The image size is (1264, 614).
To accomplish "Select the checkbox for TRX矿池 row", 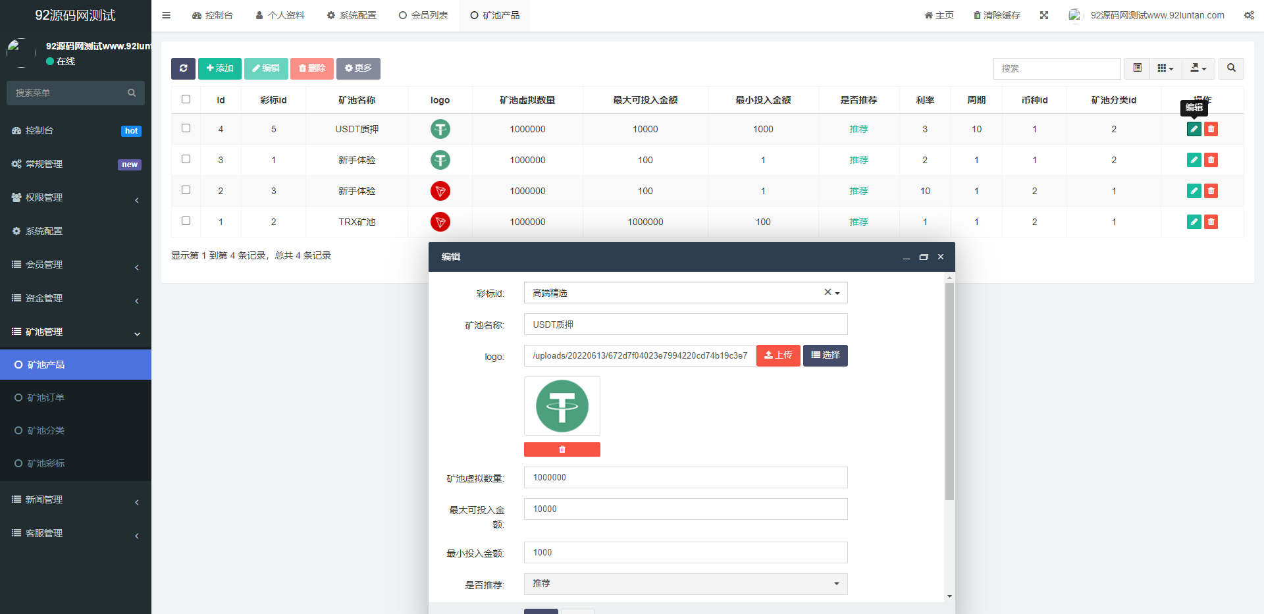I will (x=186, y=221).
